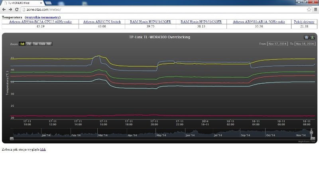319x190 pixels.
Task: Open Atheros AR8327N Switch link
Action: point(102,22)
